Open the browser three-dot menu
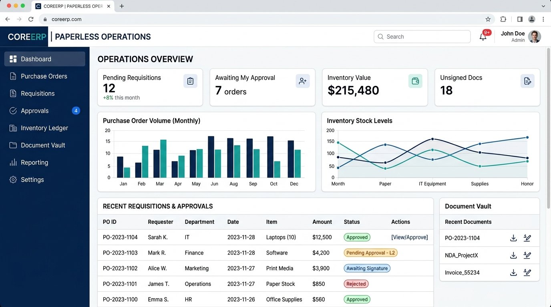The height and width of the screenshot is (307, 551). (543, 19)
